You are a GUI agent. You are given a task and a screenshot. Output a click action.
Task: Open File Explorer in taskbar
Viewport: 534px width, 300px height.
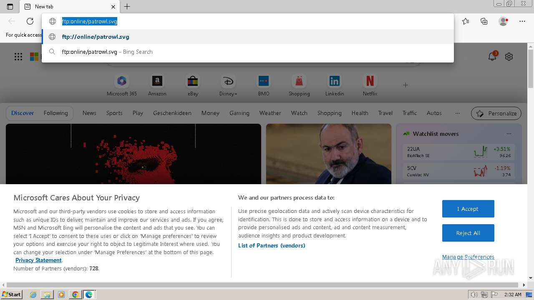pos(47,295)
